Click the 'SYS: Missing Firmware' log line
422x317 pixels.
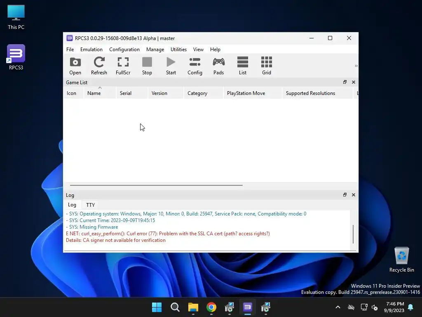92,227
